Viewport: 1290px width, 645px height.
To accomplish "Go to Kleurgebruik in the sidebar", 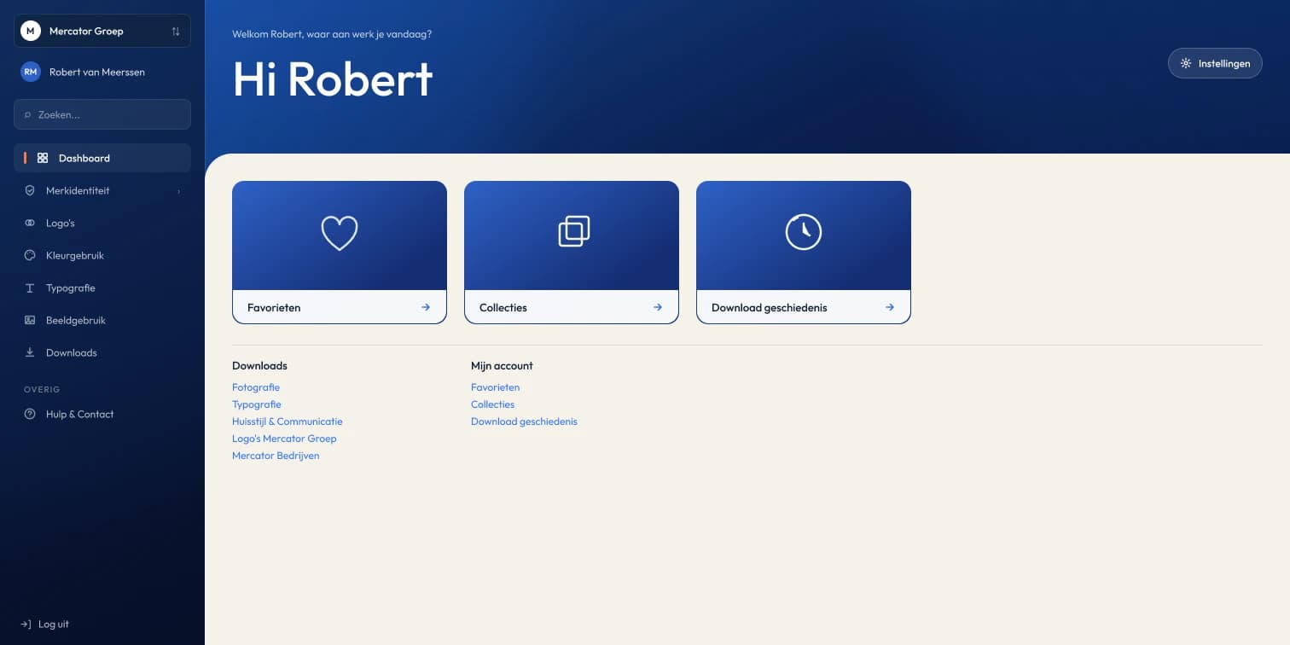I will point(102,255).
